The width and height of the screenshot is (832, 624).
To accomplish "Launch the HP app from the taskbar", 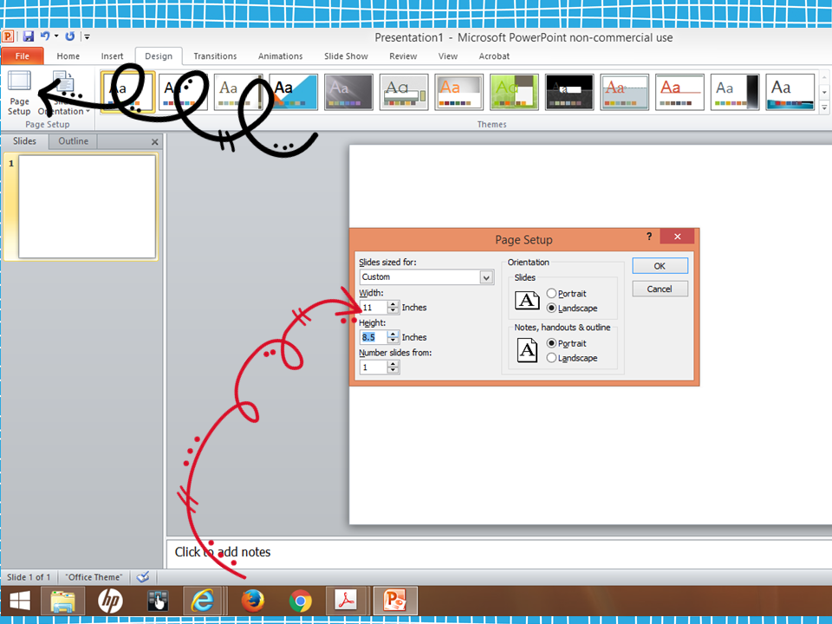I will click(110, 601).
